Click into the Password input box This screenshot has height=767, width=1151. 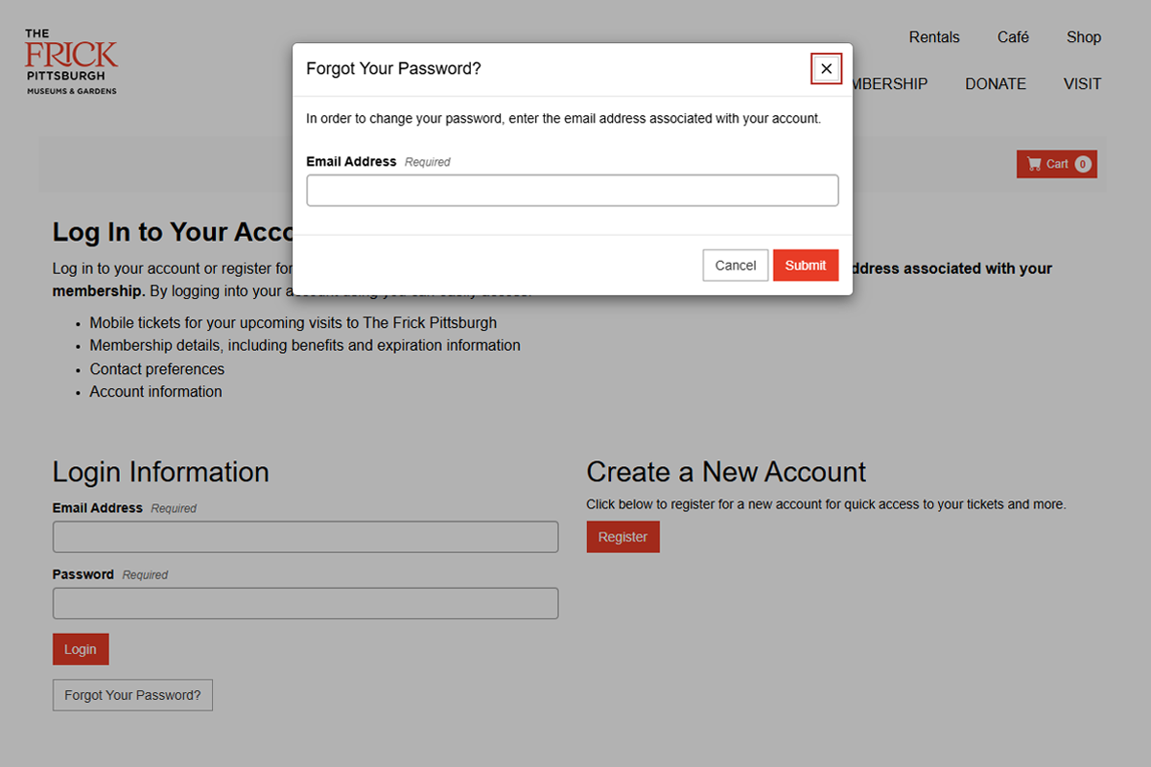point(305,604)
